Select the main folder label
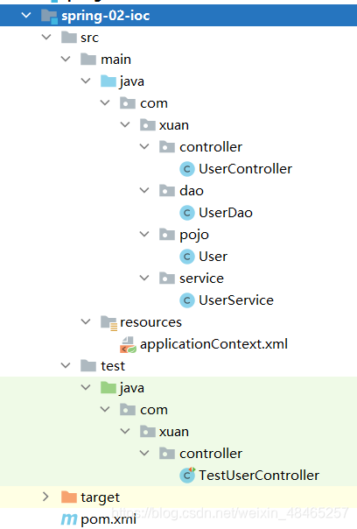 tap(116, 60)
